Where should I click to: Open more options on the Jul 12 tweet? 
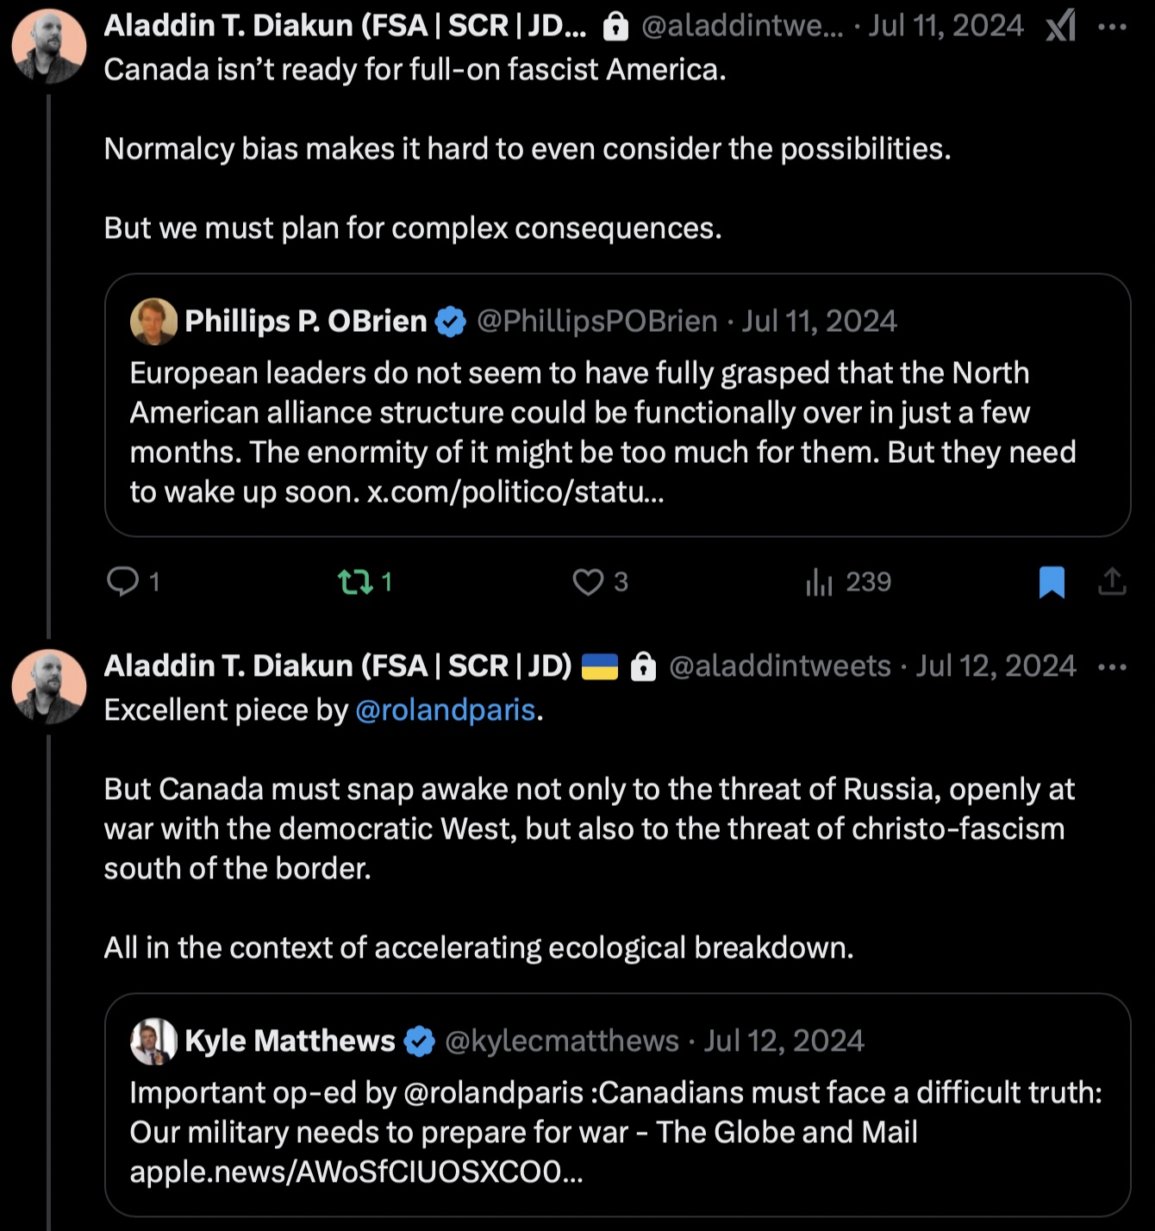pyautogui.click(x=1112, y=666)
